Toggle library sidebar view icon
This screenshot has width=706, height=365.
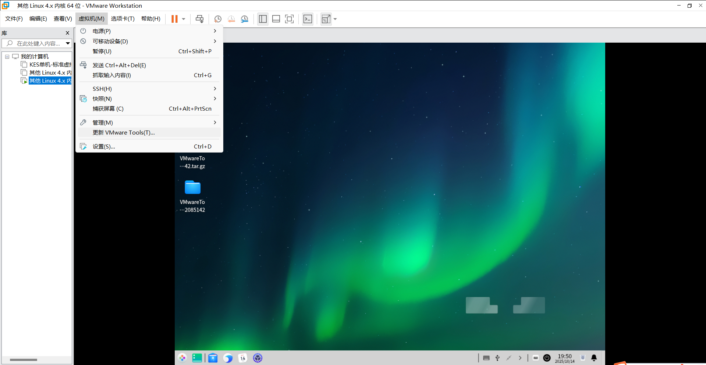(x=263, y=19)
